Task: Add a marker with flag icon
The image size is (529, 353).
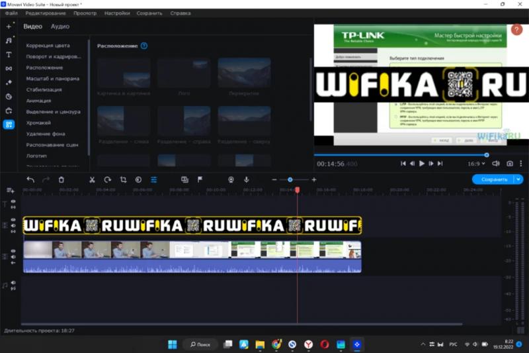Action: point(200,179)
